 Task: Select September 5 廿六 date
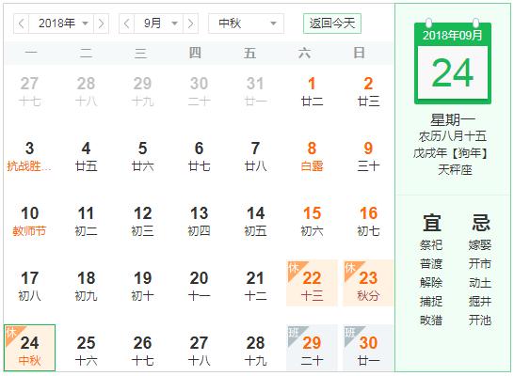(x=142, y=156)
